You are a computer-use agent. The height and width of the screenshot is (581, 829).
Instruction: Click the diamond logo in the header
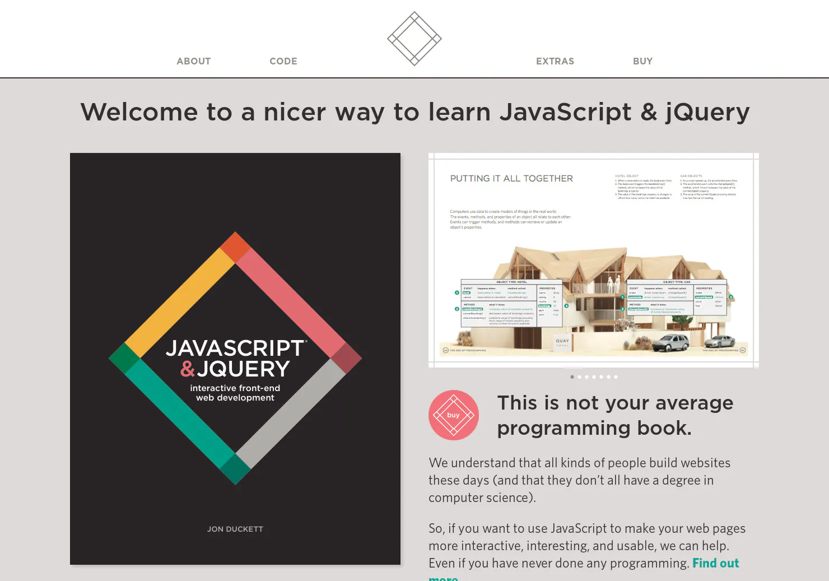pyautogui.click(x=414, y=39)
